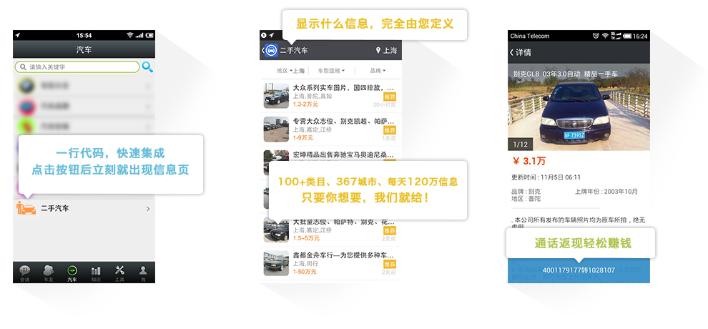The width and height of the screenshot is (708, 329).
Task: Open listing 大批量志俊、帕萨特、别克
Action: [330, 230]
